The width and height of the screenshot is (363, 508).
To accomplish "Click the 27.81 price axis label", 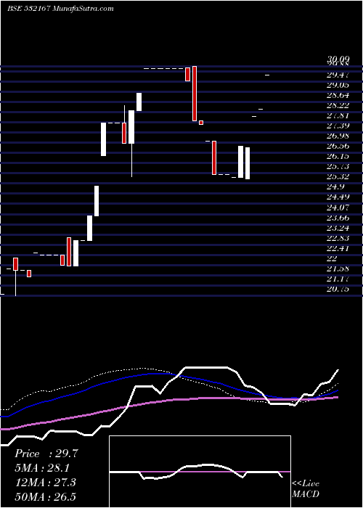I will (338, 115).
